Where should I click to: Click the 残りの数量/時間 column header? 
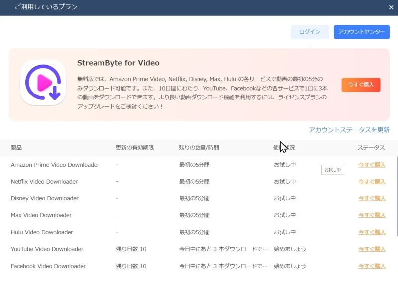(199, 148)
